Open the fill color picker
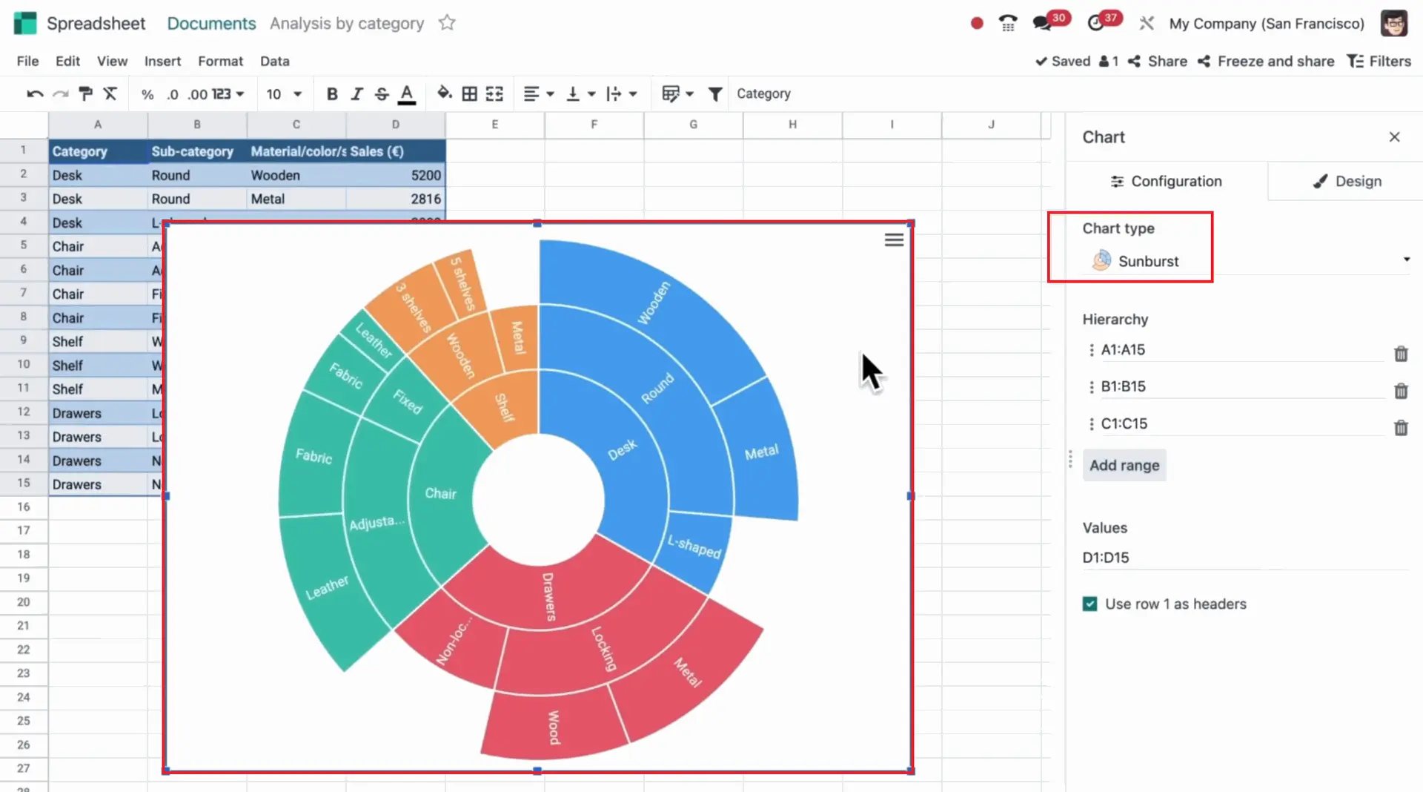The image size is (1423, 792). [x=444, y=94]
